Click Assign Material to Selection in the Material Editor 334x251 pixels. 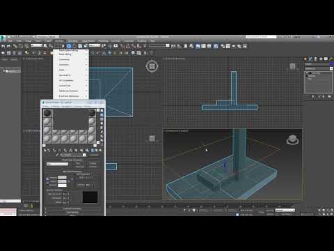54,151
